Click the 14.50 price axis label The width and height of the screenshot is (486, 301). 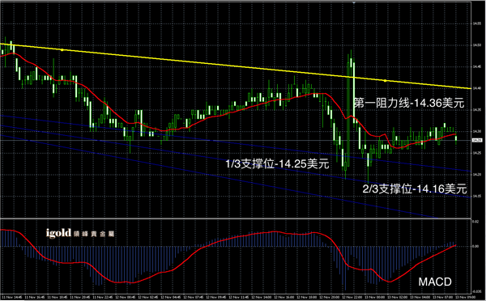point(476,45)
